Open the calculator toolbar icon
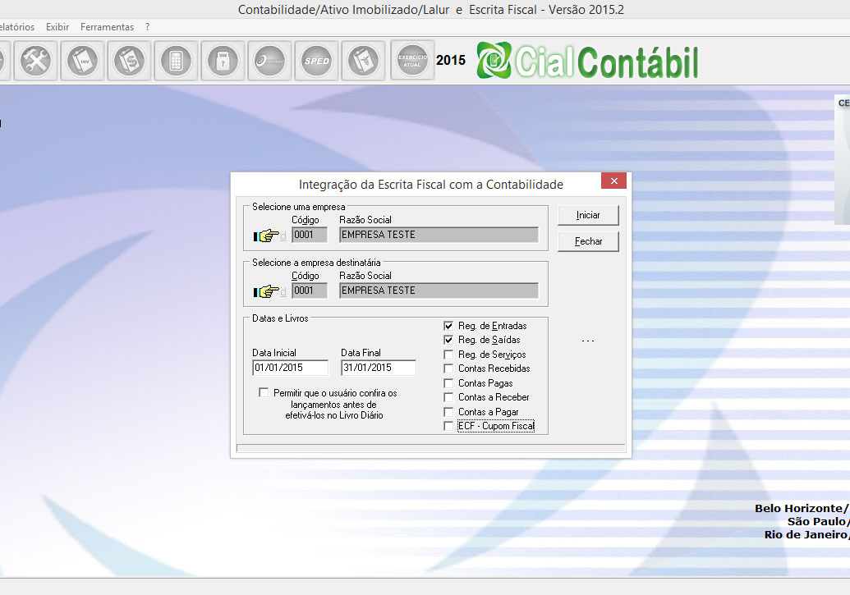 click(x=177, y=60)
